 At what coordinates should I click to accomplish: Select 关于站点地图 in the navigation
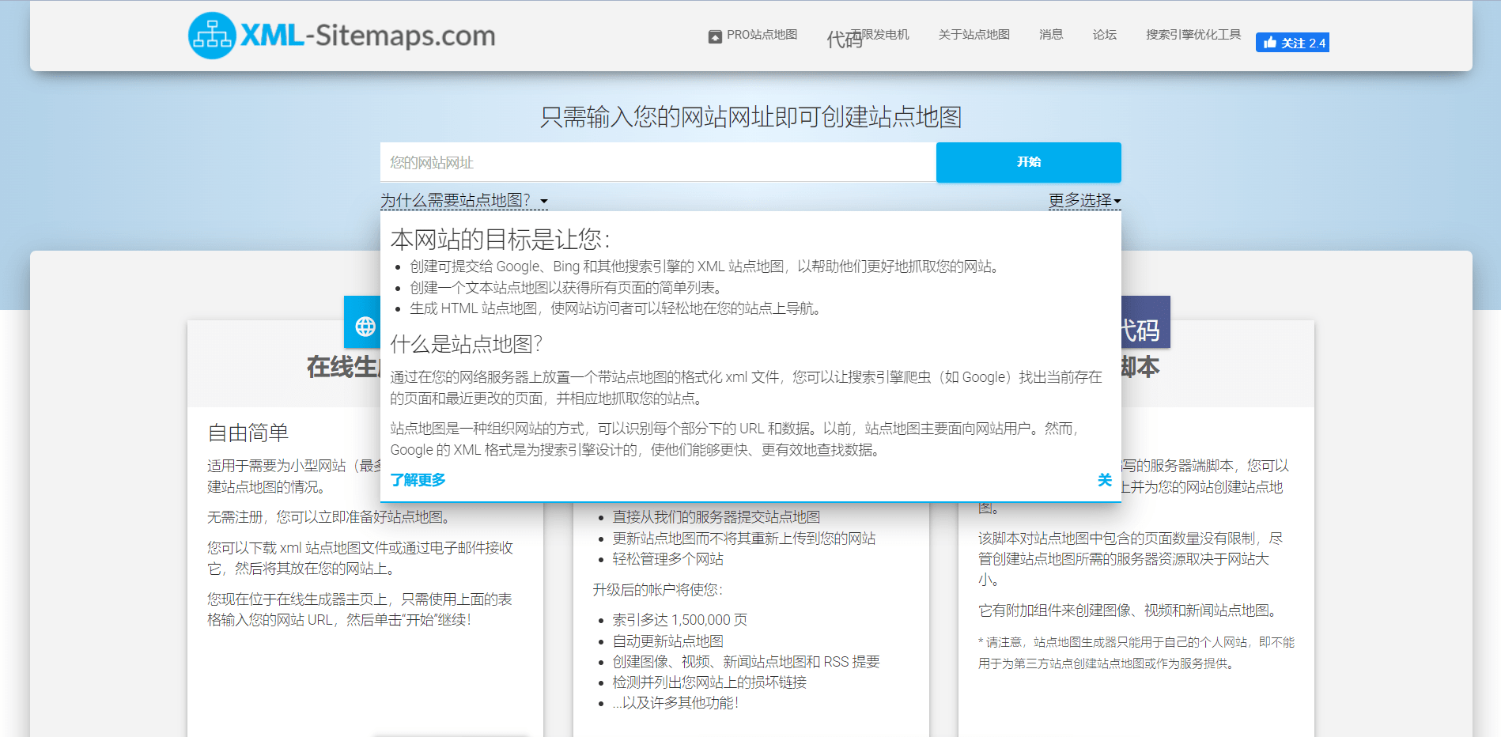pyautogui.click(x=974, y=35)
